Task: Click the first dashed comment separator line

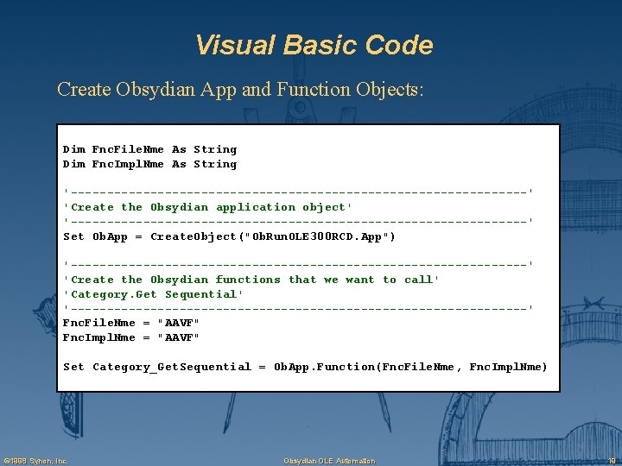Action: [x=298, y=192]
